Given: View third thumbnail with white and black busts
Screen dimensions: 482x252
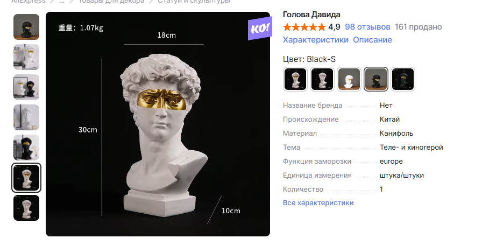Looking at the screenshot, I should [x=26, y=87].
